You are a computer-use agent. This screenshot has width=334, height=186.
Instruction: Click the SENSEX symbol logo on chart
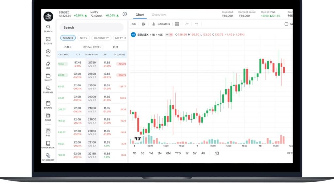pyautogui.click(x=133, y=35)
